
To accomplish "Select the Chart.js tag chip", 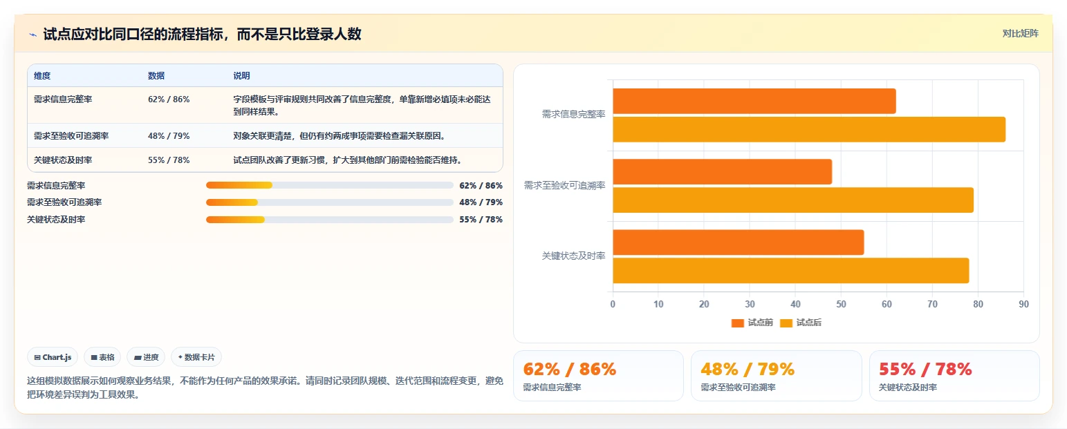I will pyautogui.click(x=53, y=357).
